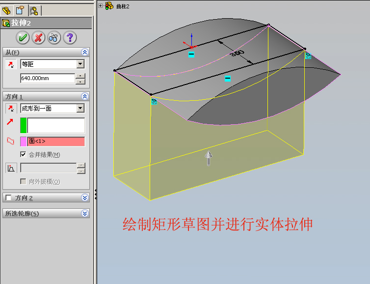The image size is (370, 284).
Task: Switch to the PropertyManager tab
Action: (20, 10)
